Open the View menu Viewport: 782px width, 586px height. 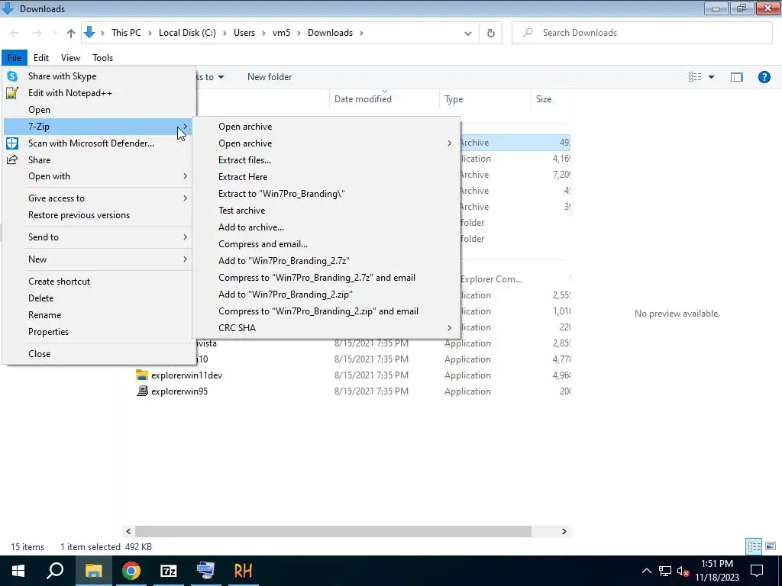tap(70, 58)
